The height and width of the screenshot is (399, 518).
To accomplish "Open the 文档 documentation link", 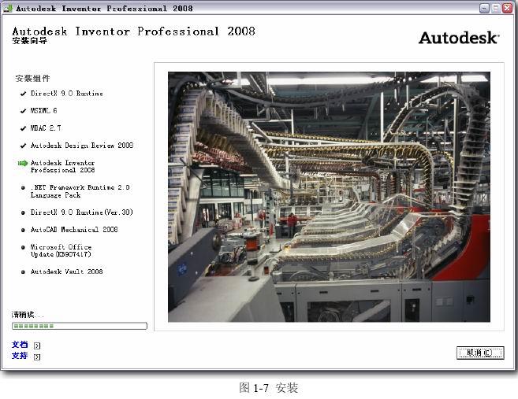I will tap(20, 345).
